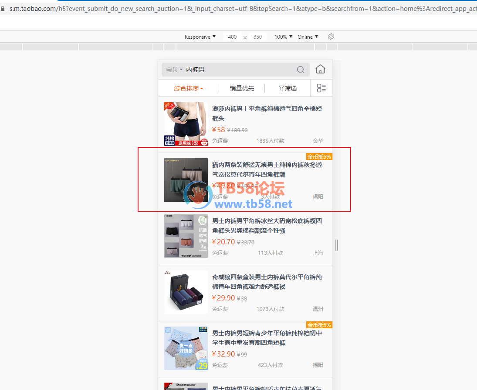Open the Online throttling dropdown
Viewport: 477px width, 390px height.
point(308,37)
